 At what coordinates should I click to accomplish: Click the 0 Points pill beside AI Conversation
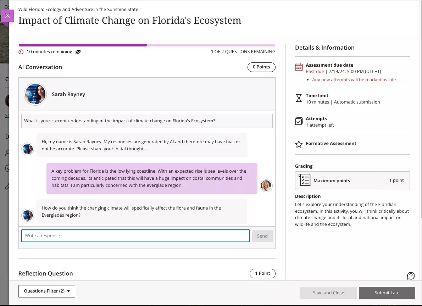pos(261,67)
